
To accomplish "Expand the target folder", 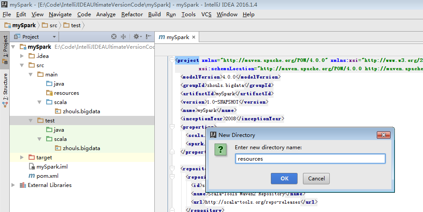I will point(22,157).
